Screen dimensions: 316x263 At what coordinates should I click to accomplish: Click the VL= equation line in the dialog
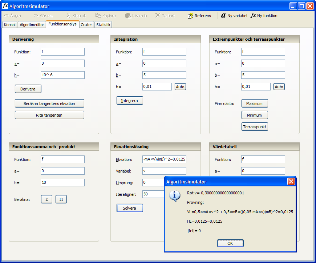(240, 212)
